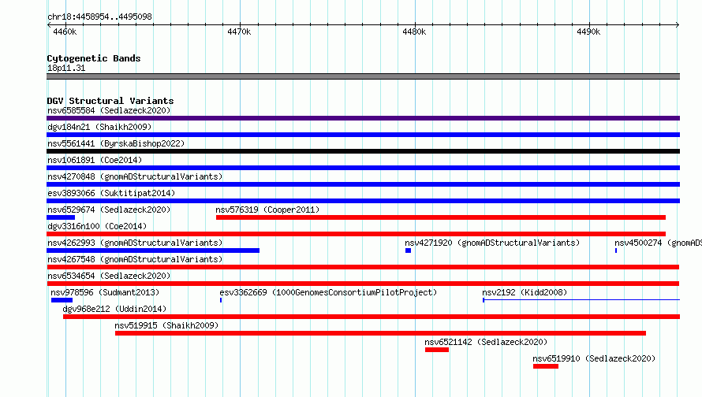Click the chr18:4458954..4495098 region label
Image resolution: width=702 pixels, height=397 pixels.
tap(99, 17)
